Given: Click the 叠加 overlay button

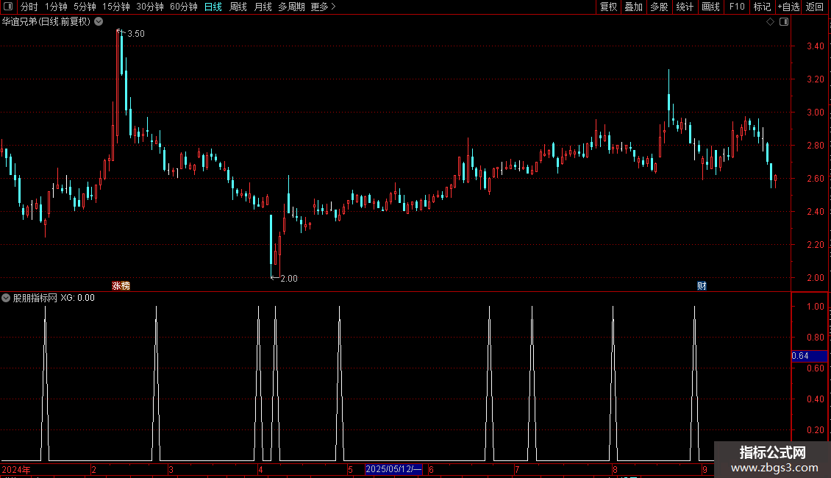Looking at the screenshot, I should tap(633, 7).
